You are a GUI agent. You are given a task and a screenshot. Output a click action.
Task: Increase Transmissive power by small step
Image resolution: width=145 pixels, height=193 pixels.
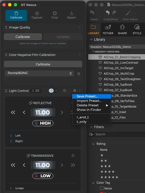tap(62, 165)
